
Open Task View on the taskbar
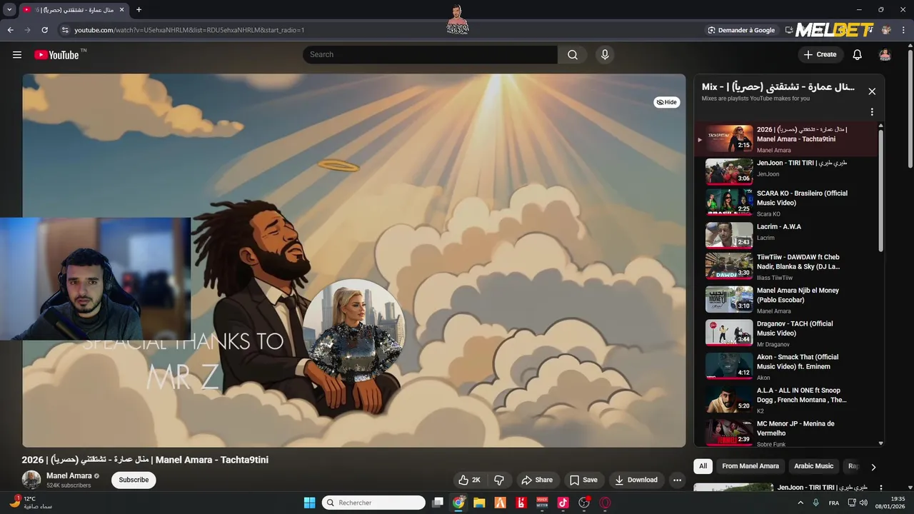click(438, 503)
